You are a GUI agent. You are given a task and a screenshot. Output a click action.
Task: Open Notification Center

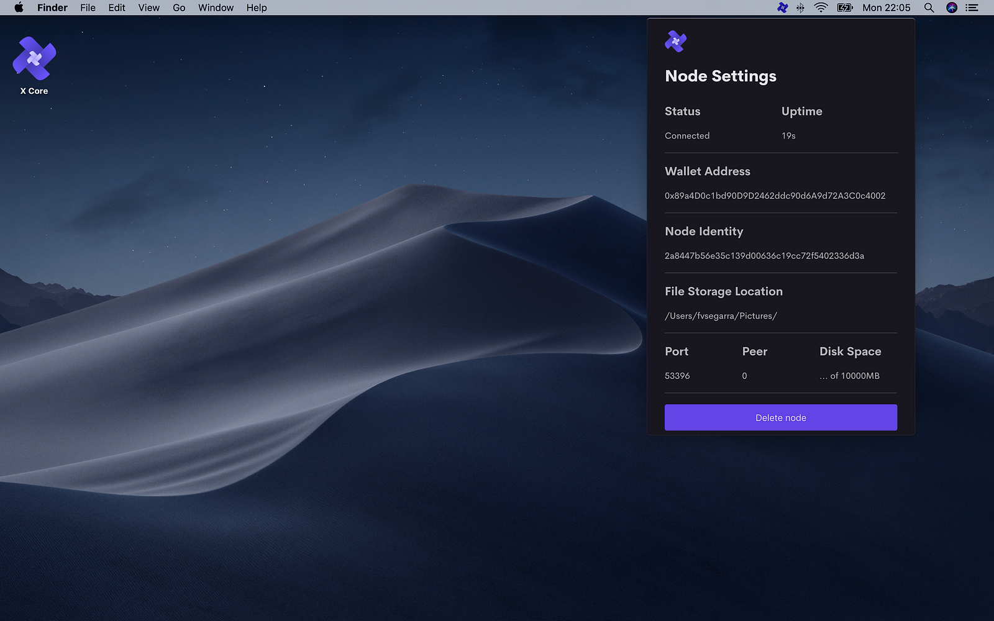point(972,7)
